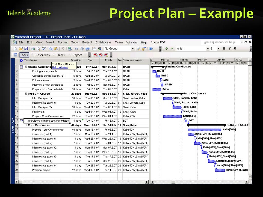The image size is (263, 197).
Task: Click the Tasks guide button
Action: pyautogui.click(x=24, y=55)
